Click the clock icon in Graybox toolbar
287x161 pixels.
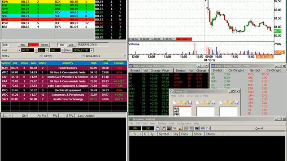pyautogui.click(x=208, y=128)
